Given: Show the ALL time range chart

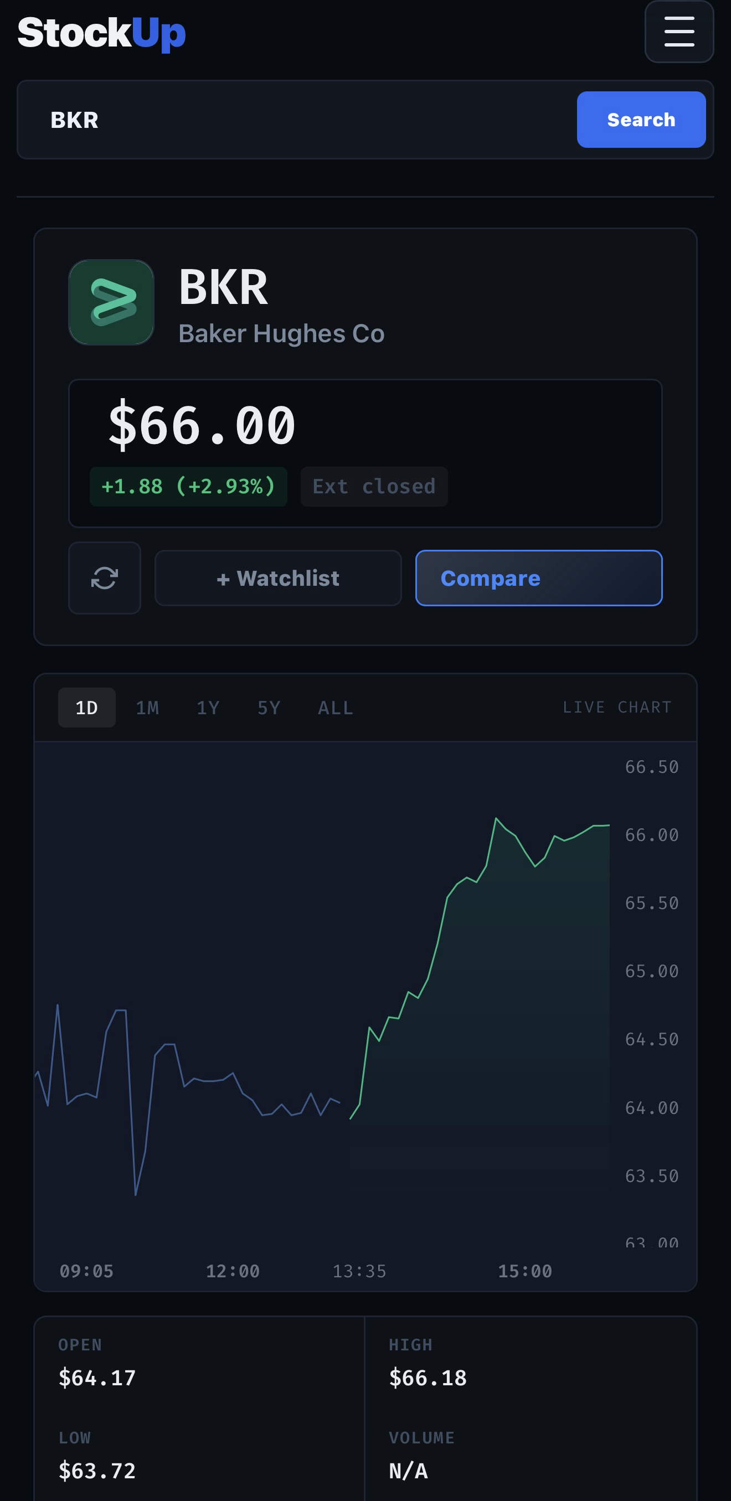Looking at the screenshot, I should 336,708.
